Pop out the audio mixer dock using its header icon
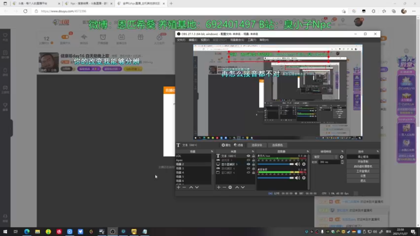 click(x=308, y=152)
